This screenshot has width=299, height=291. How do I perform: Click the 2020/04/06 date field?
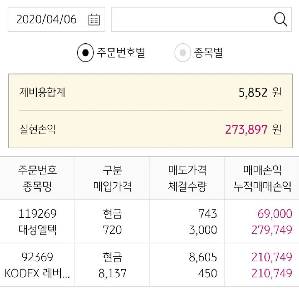point(46,20)
